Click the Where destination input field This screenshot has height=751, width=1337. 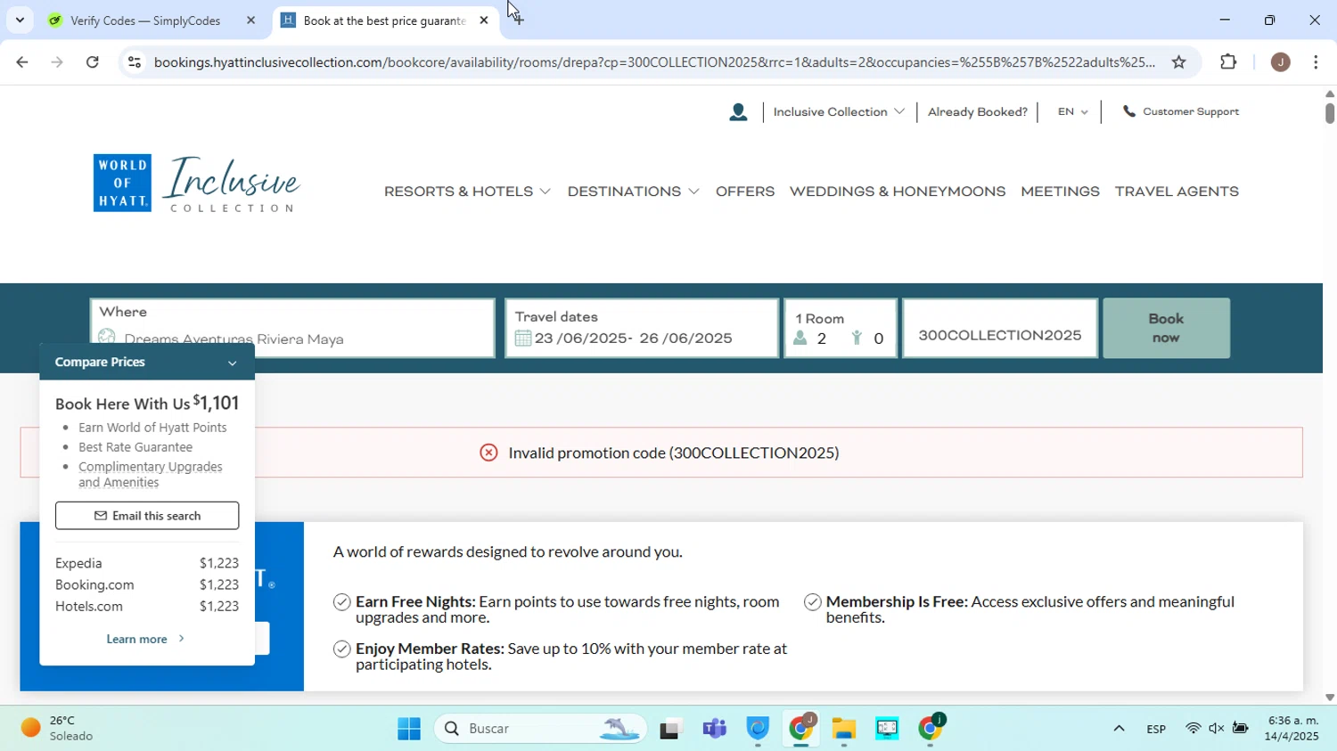(292, 329)
